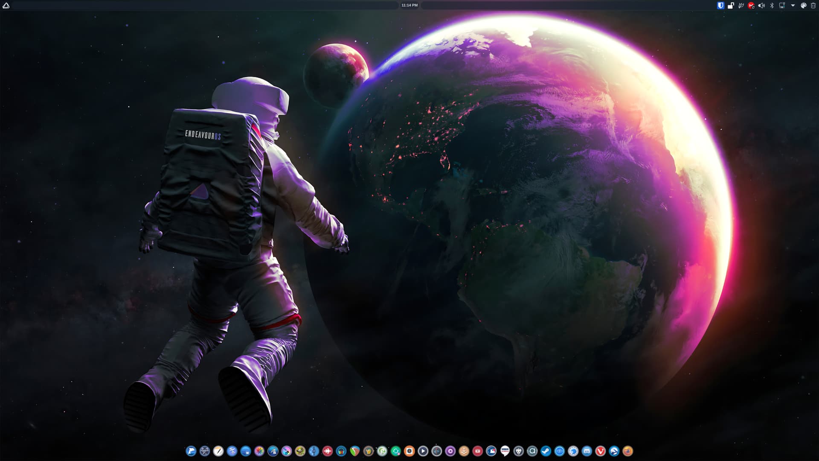Click the 11:14 PM clock
The height and width of the screenshot is (461, 819).
tap(409, 6)
